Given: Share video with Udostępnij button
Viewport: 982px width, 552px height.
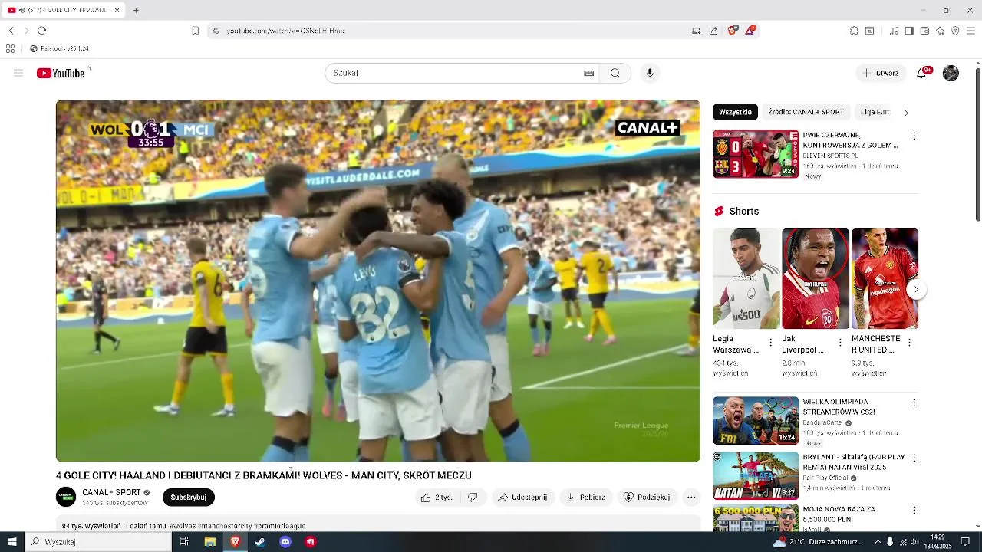Looking at the screenshot, I should tap(523, 497).
